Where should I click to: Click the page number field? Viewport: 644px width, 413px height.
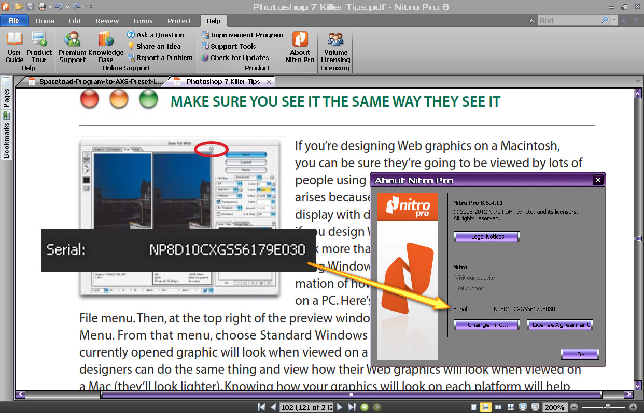pos(306,407)
